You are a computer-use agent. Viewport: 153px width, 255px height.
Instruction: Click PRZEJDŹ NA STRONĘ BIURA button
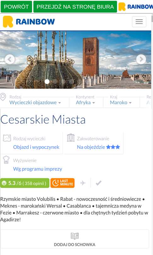tap(75, 7)
